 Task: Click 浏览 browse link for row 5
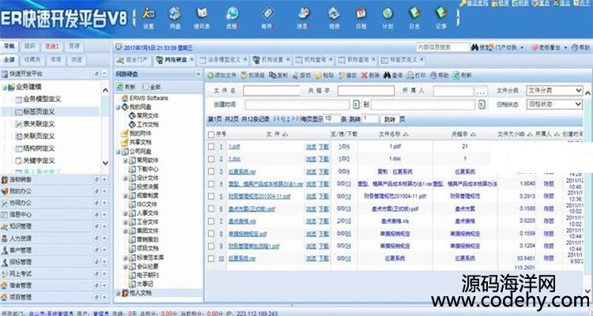311,197
